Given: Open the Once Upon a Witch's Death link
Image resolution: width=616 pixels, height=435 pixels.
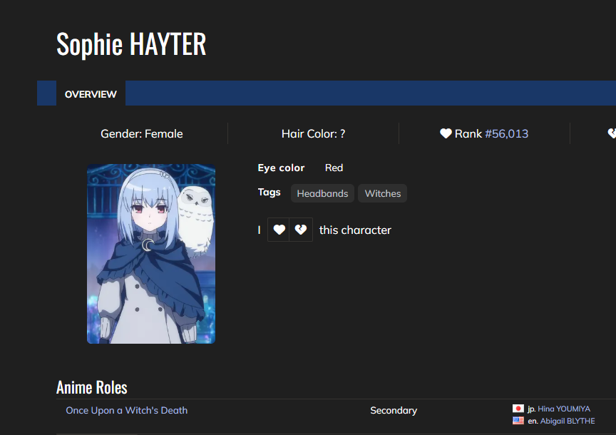Looking at the screenshot, I should pos(127,410).
